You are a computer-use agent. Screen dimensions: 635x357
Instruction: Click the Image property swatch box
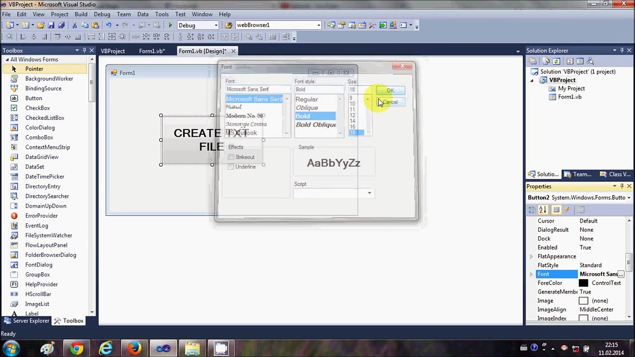pyautogui.click(x=583, y=301)
